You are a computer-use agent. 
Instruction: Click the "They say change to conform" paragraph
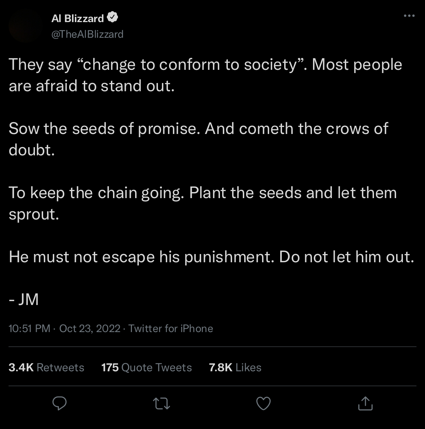205,75
